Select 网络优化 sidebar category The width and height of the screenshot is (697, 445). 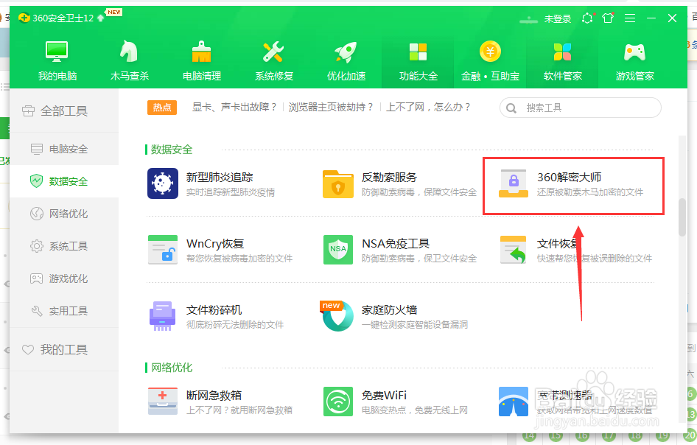pos(64,214)
